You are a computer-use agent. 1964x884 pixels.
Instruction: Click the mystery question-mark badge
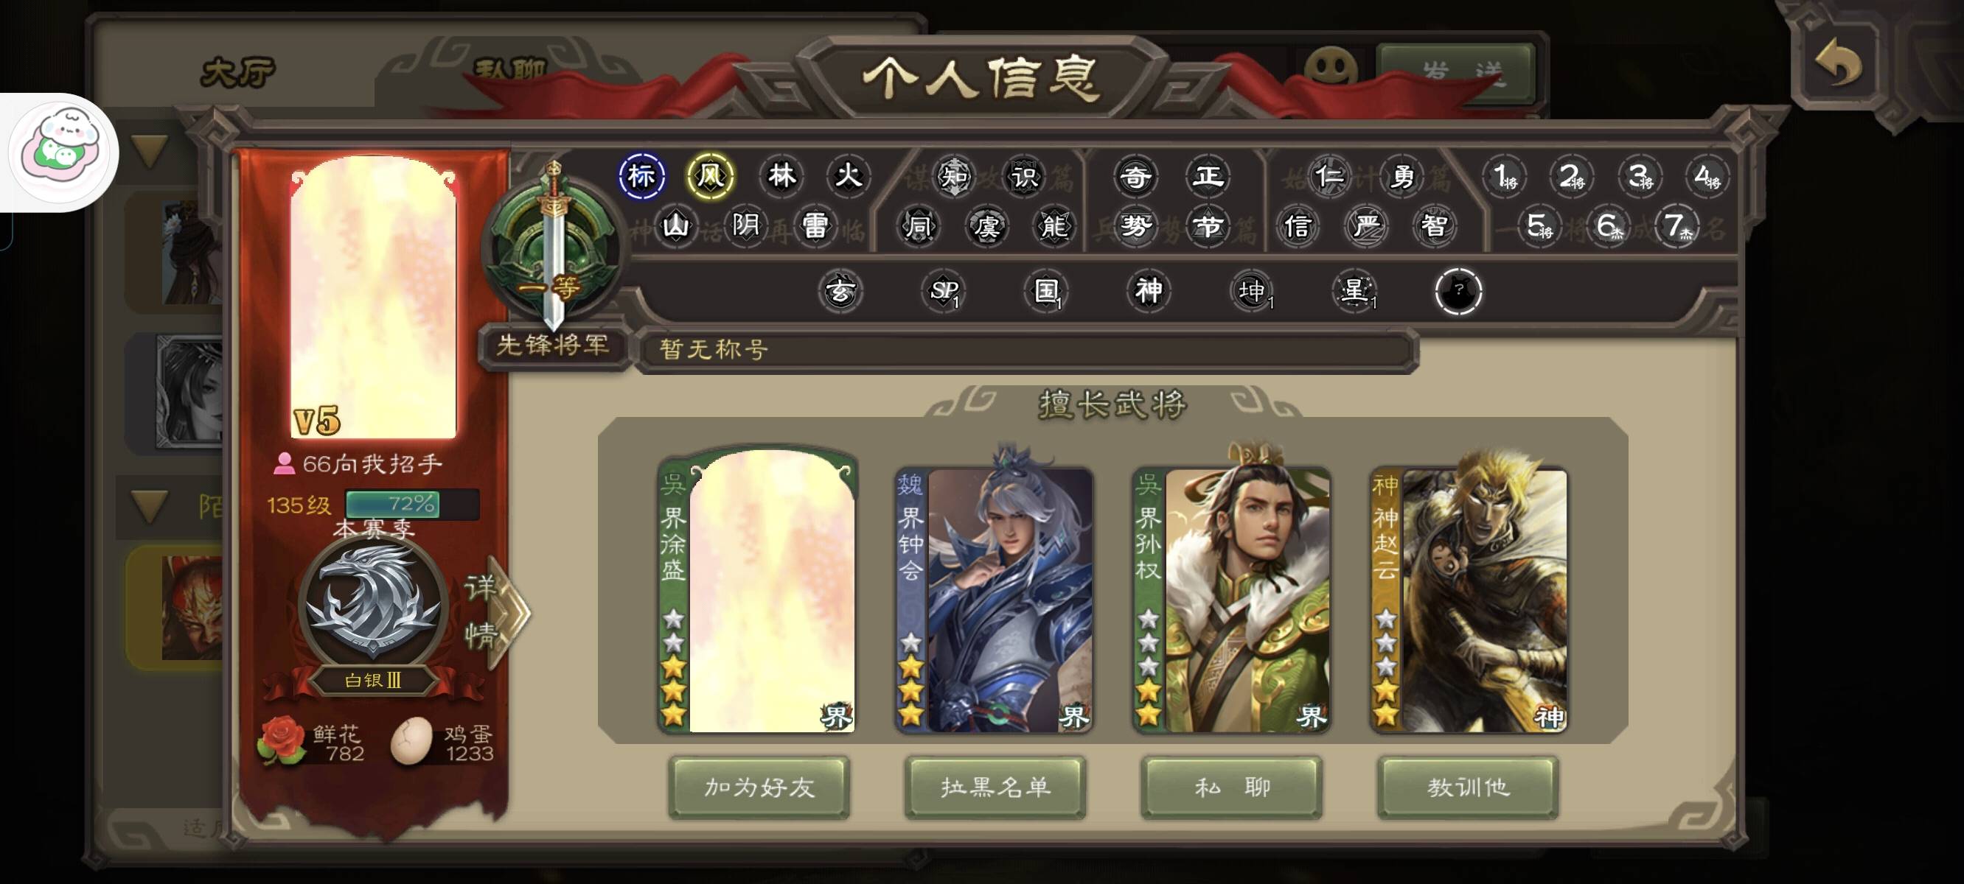coord(1458,290)
